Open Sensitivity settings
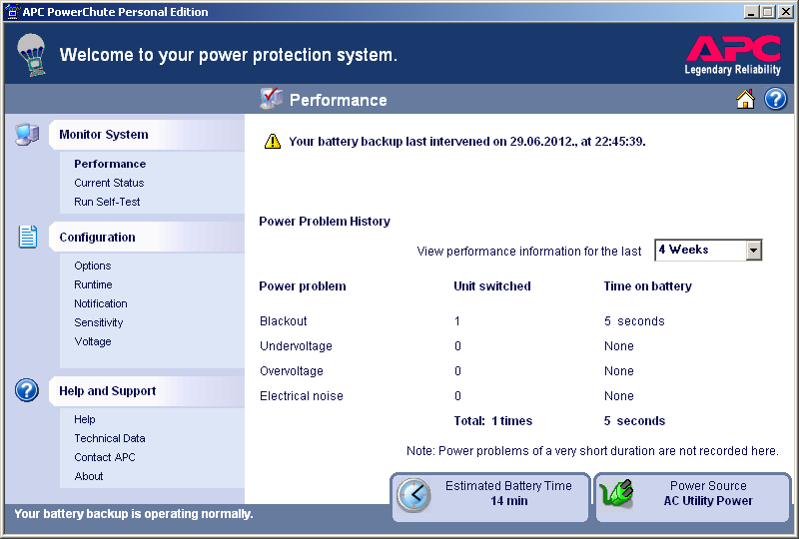The width and height of the screenshot is (799, 539). 99,322
